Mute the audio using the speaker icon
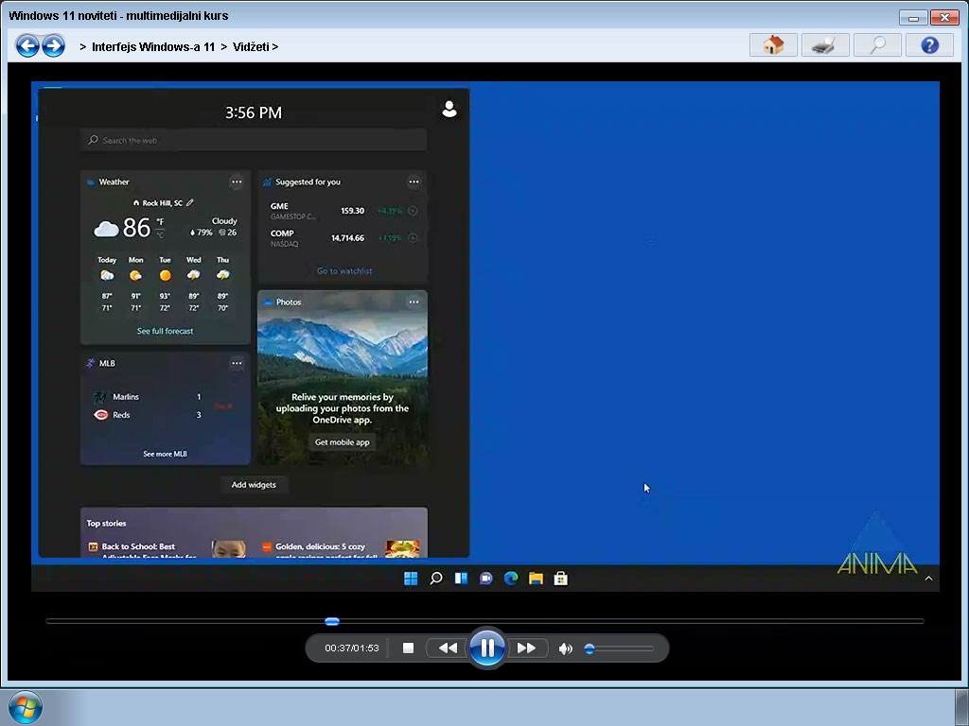969x726 pixels. tap(565, 648)
